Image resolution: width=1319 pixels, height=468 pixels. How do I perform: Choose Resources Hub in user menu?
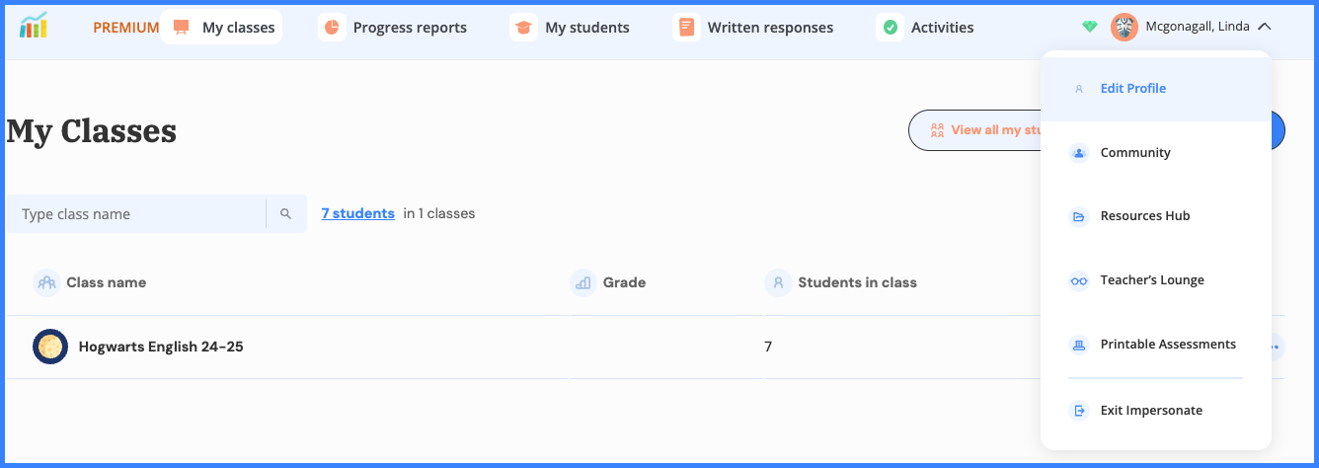[1144, 216]
